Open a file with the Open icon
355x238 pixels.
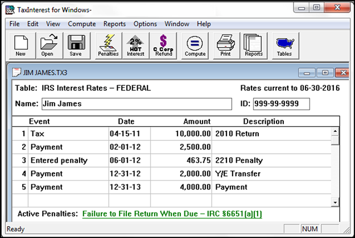(47, 45)
